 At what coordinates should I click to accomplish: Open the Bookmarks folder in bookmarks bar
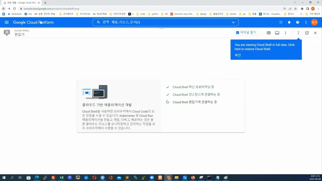(x=15, y=14)
